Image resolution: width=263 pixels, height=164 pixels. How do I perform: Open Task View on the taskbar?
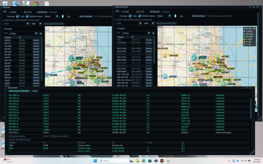click(131, 161)
